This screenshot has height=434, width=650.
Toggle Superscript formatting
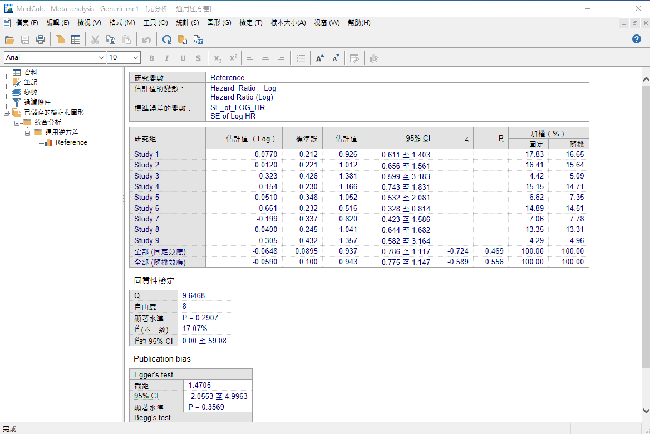(x=233, y=58)
